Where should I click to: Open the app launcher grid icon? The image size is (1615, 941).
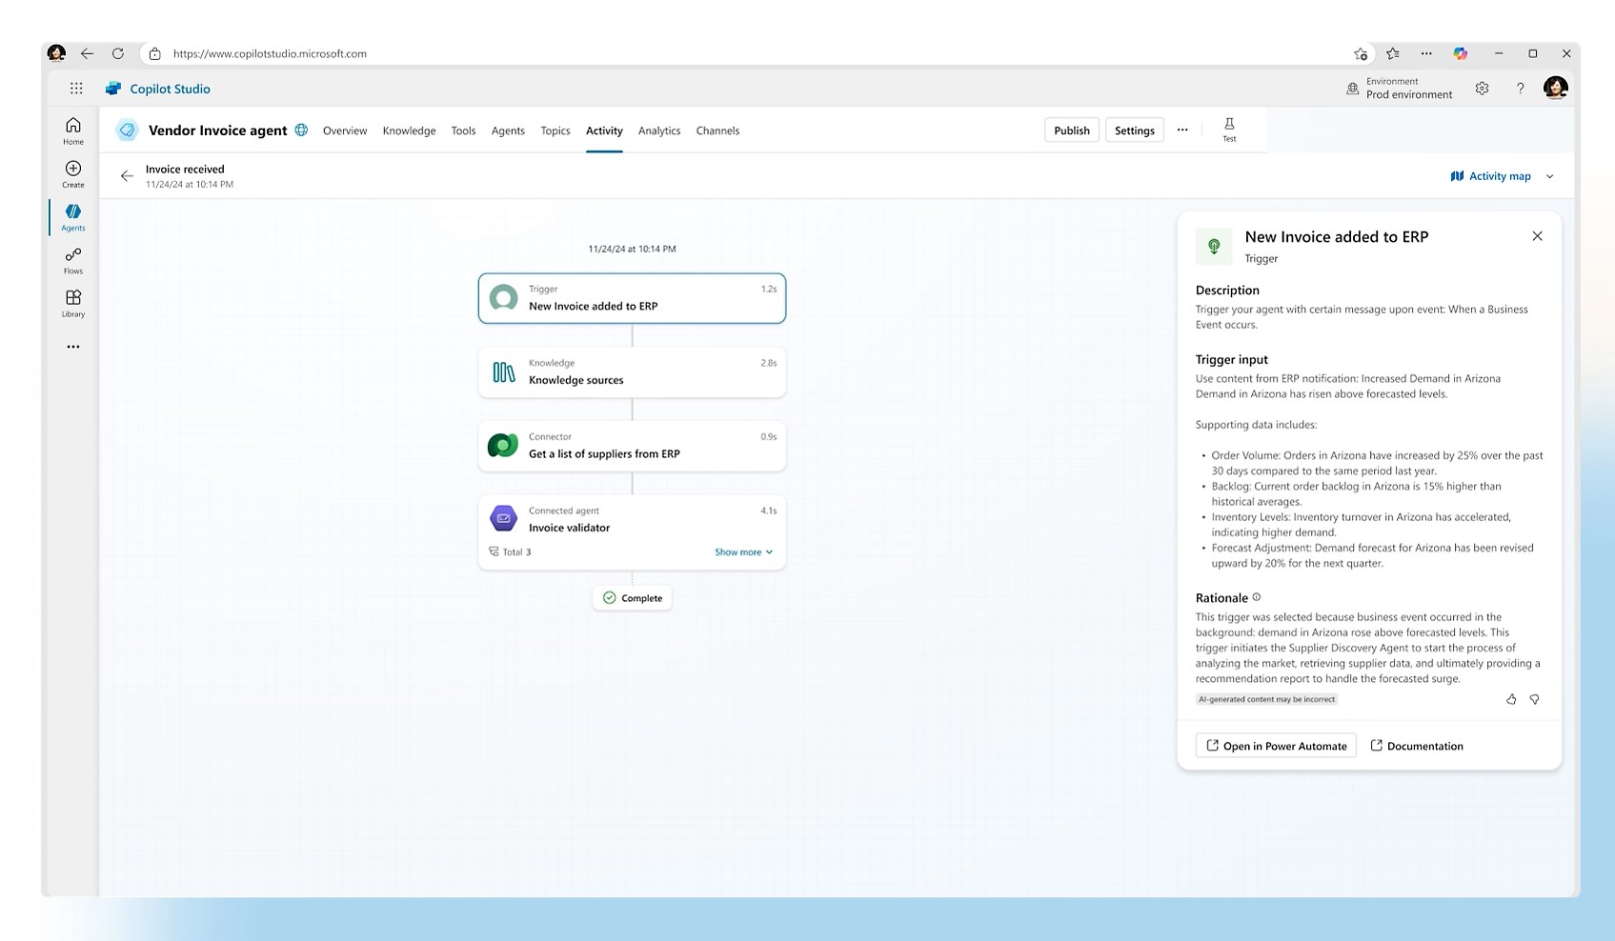tap(75, 88)
